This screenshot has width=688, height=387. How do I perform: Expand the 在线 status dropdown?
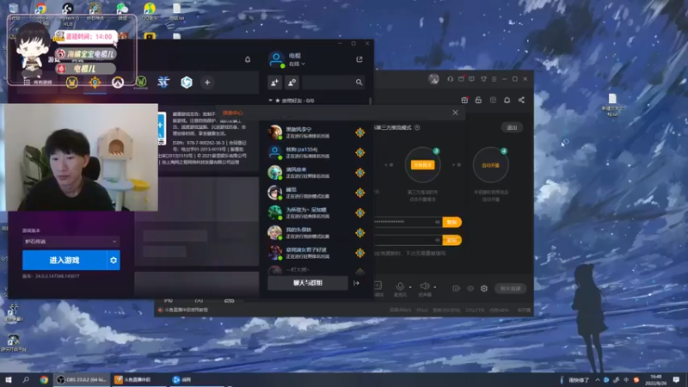pos(297,64)
